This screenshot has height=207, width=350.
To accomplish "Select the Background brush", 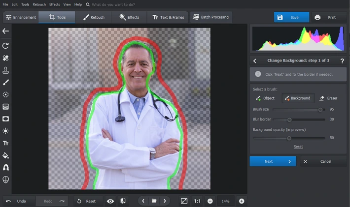I will pos(298,98).
